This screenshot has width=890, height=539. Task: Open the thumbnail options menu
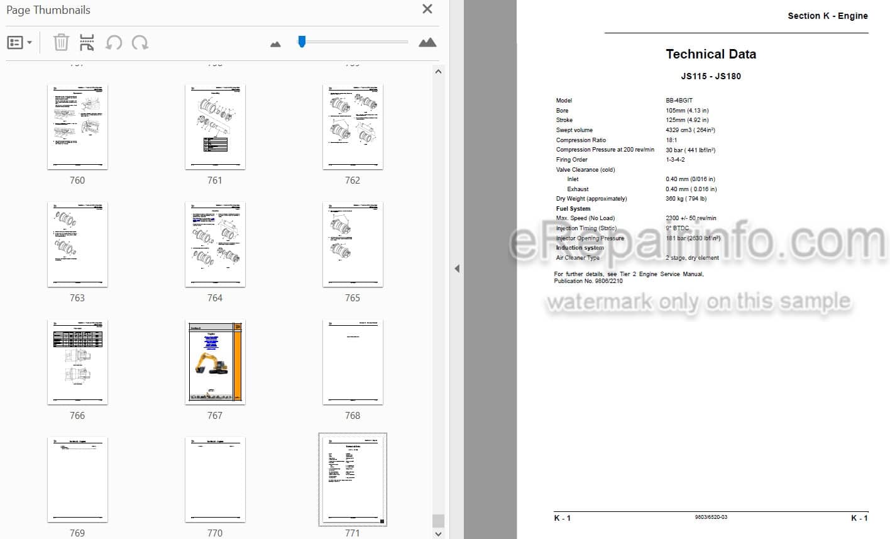(x=19, y=43)
